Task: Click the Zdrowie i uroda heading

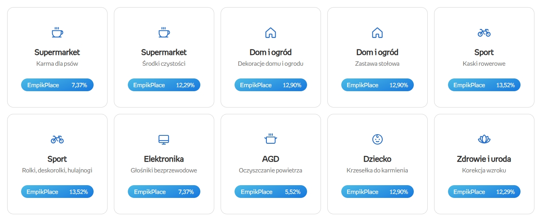Action: (484, 159)
